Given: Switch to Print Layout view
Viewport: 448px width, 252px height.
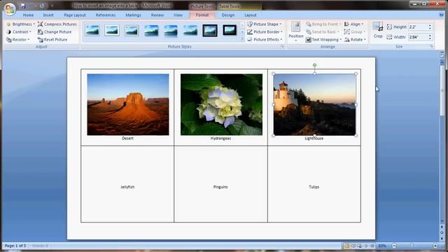Looking at the screenshot, I should tap(346, 246).
